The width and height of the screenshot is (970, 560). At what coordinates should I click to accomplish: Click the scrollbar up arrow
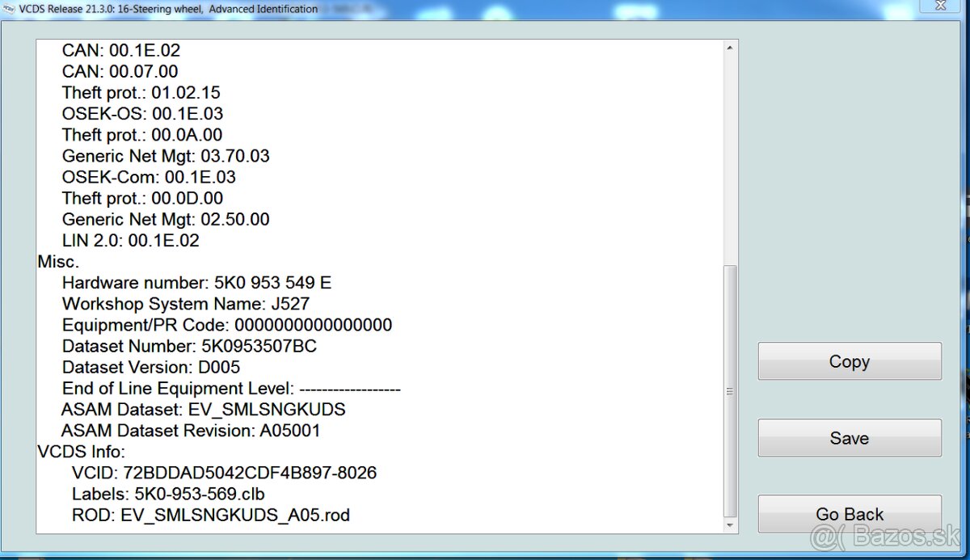(x=730, y=48)
